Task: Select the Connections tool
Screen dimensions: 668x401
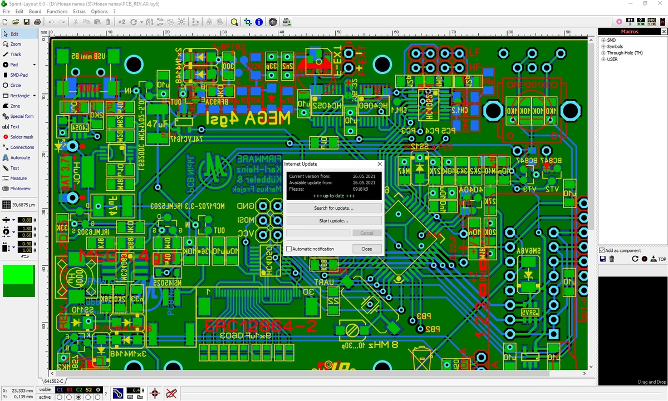Action: (x=19, y=147)
